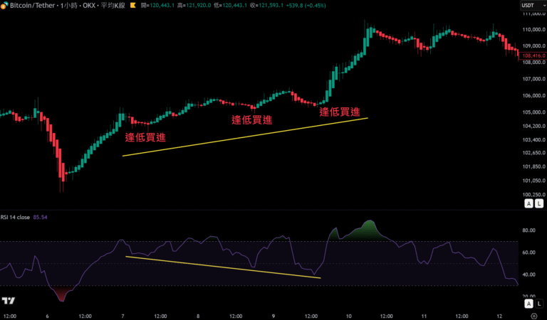Image resolution: width=547 pixels, height=320 pixels.
Task: Toggle auto scale (A) on the price pane
Action: pyautogui.click(x=528, y=203)
